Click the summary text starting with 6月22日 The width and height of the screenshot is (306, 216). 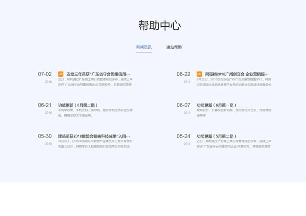click(234, 82)
